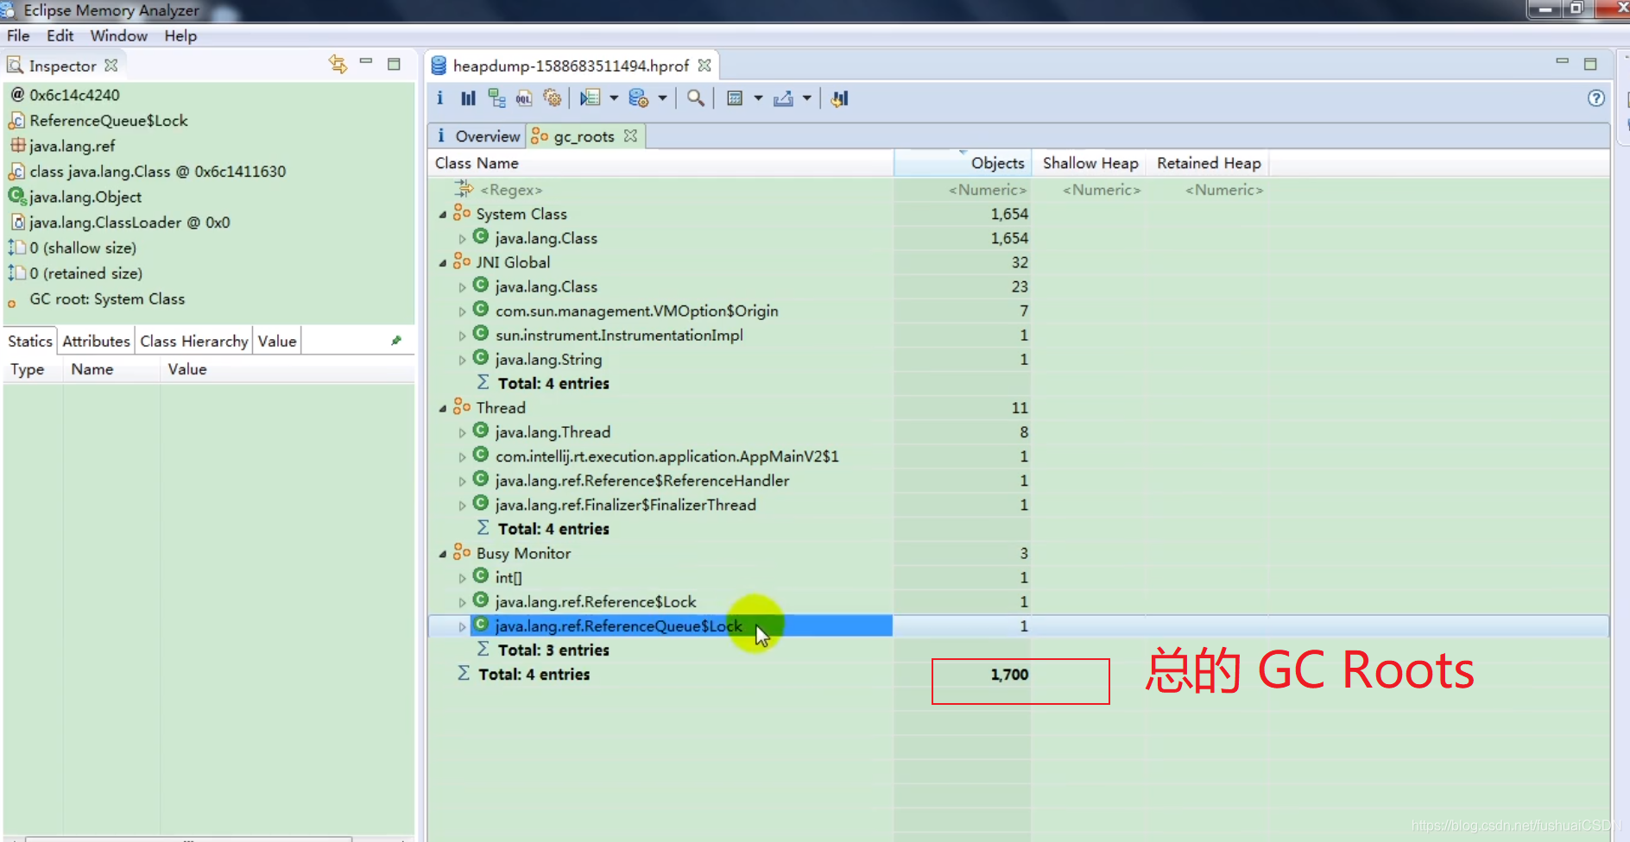This screenshot has width=1630, height=842.
Task: Minimize the heapdump editor area
Action: (x=1562, y=61)
